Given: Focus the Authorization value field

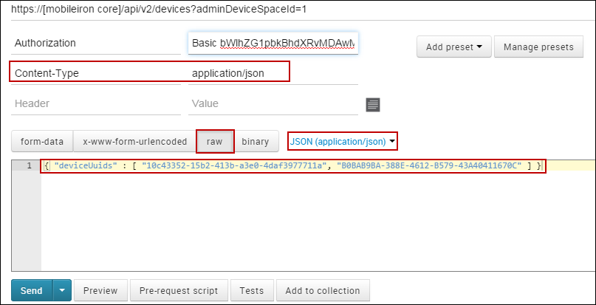Looking at the screenshot, I should pos(273,43).
